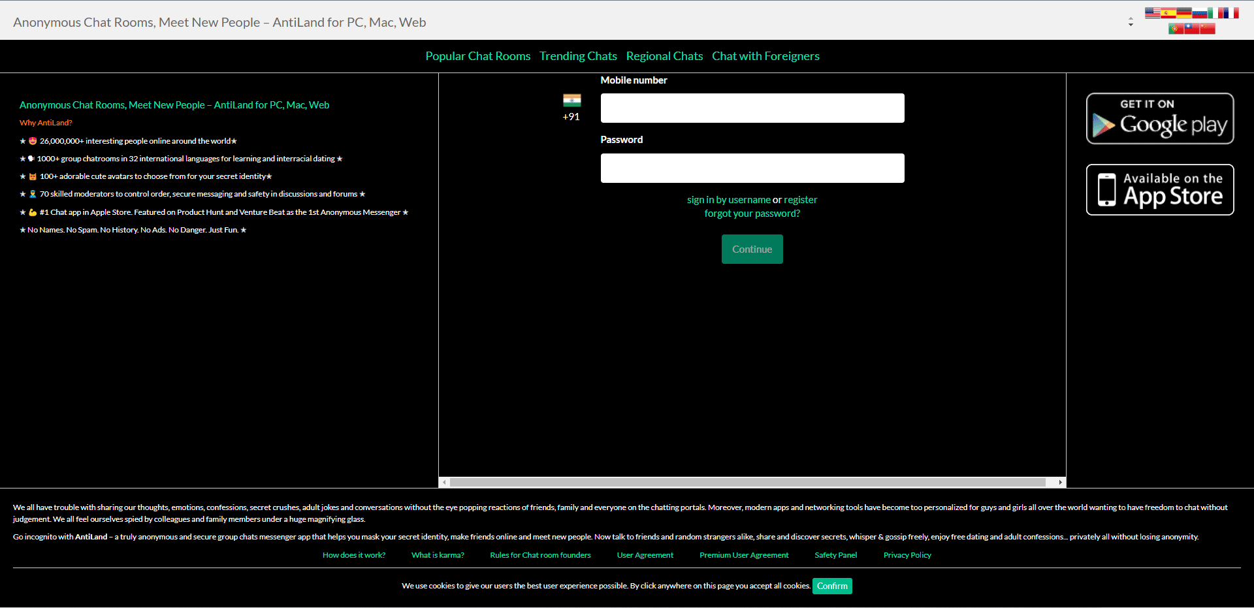This screenshot has width=1254, height=608.
Task: Open Available on the App Store badge
Action: pos(1160,189)
